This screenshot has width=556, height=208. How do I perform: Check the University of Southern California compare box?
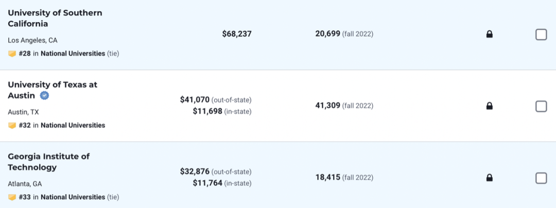[541, 34]
